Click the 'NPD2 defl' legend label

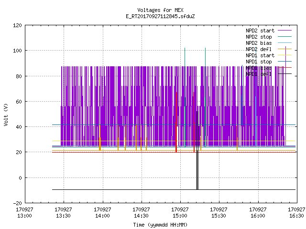(x=259, y=49)
